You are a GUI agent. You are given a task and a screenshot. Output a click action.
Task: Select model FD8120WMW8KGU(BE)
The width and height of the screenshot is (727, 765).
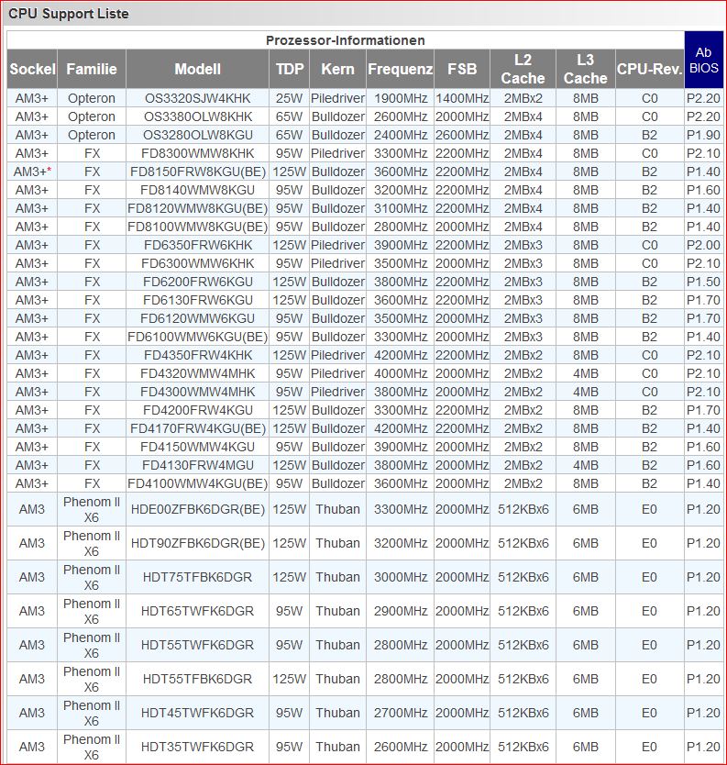point(197,208)
